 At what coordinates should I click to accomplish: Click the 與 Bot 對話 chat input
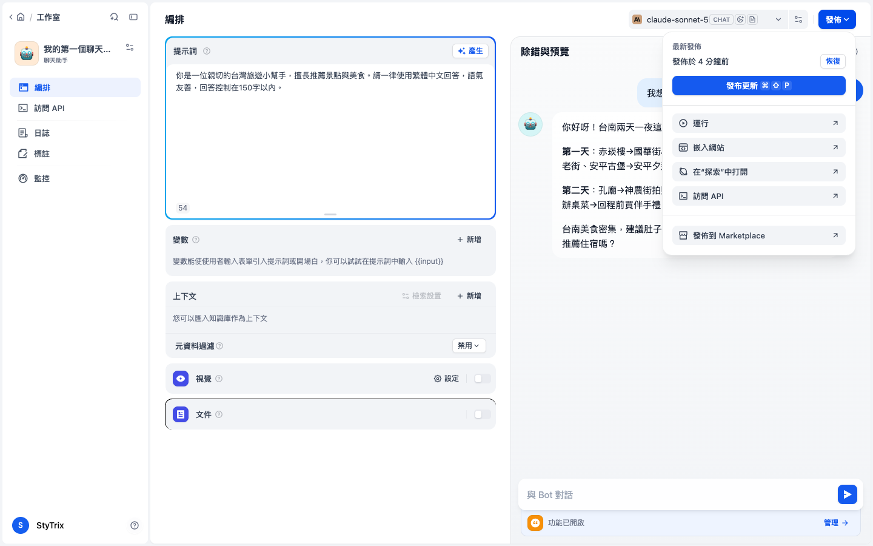[x=679, y=495]
